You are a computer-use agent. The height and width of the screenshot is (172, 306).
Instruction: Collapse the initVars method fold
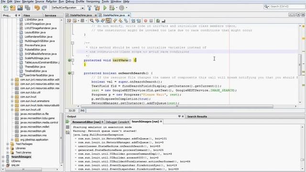click(73, 60)
